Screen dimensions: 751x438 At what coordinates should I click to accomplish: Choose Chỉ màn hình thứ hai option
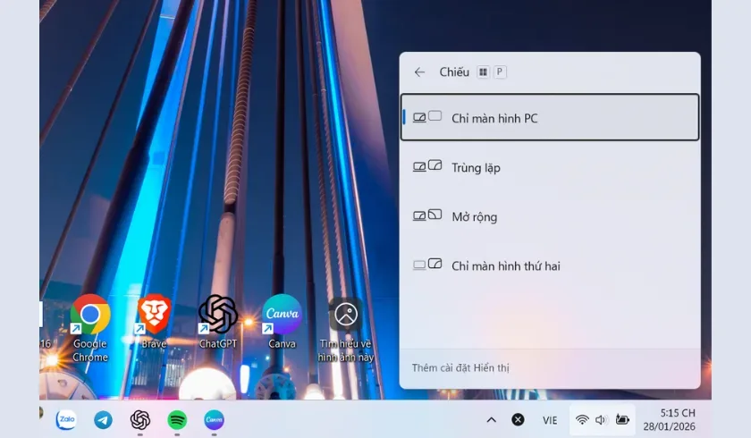[549, 265]
